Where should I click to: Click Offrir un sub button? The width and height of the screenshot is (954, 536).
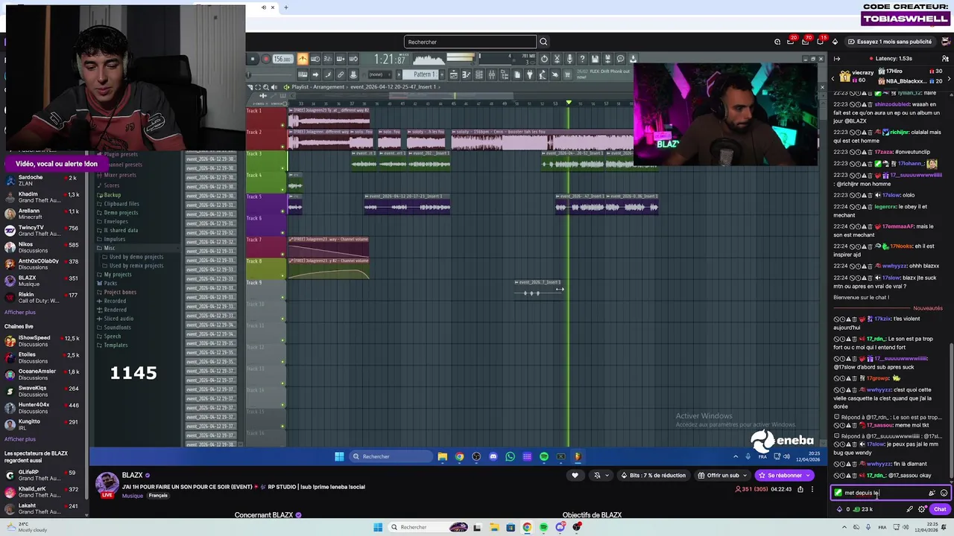click(723, 475)
